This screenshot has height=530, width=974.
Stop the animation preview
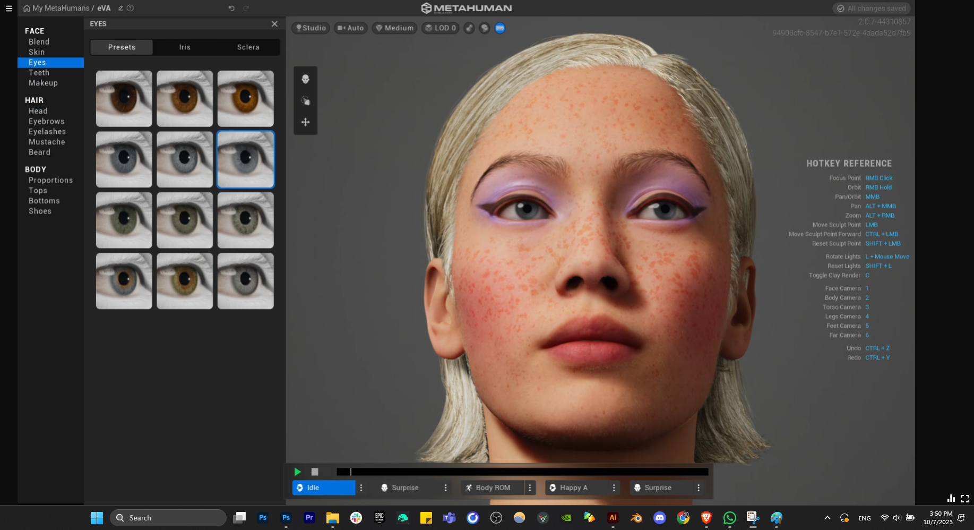coord(315,472)
